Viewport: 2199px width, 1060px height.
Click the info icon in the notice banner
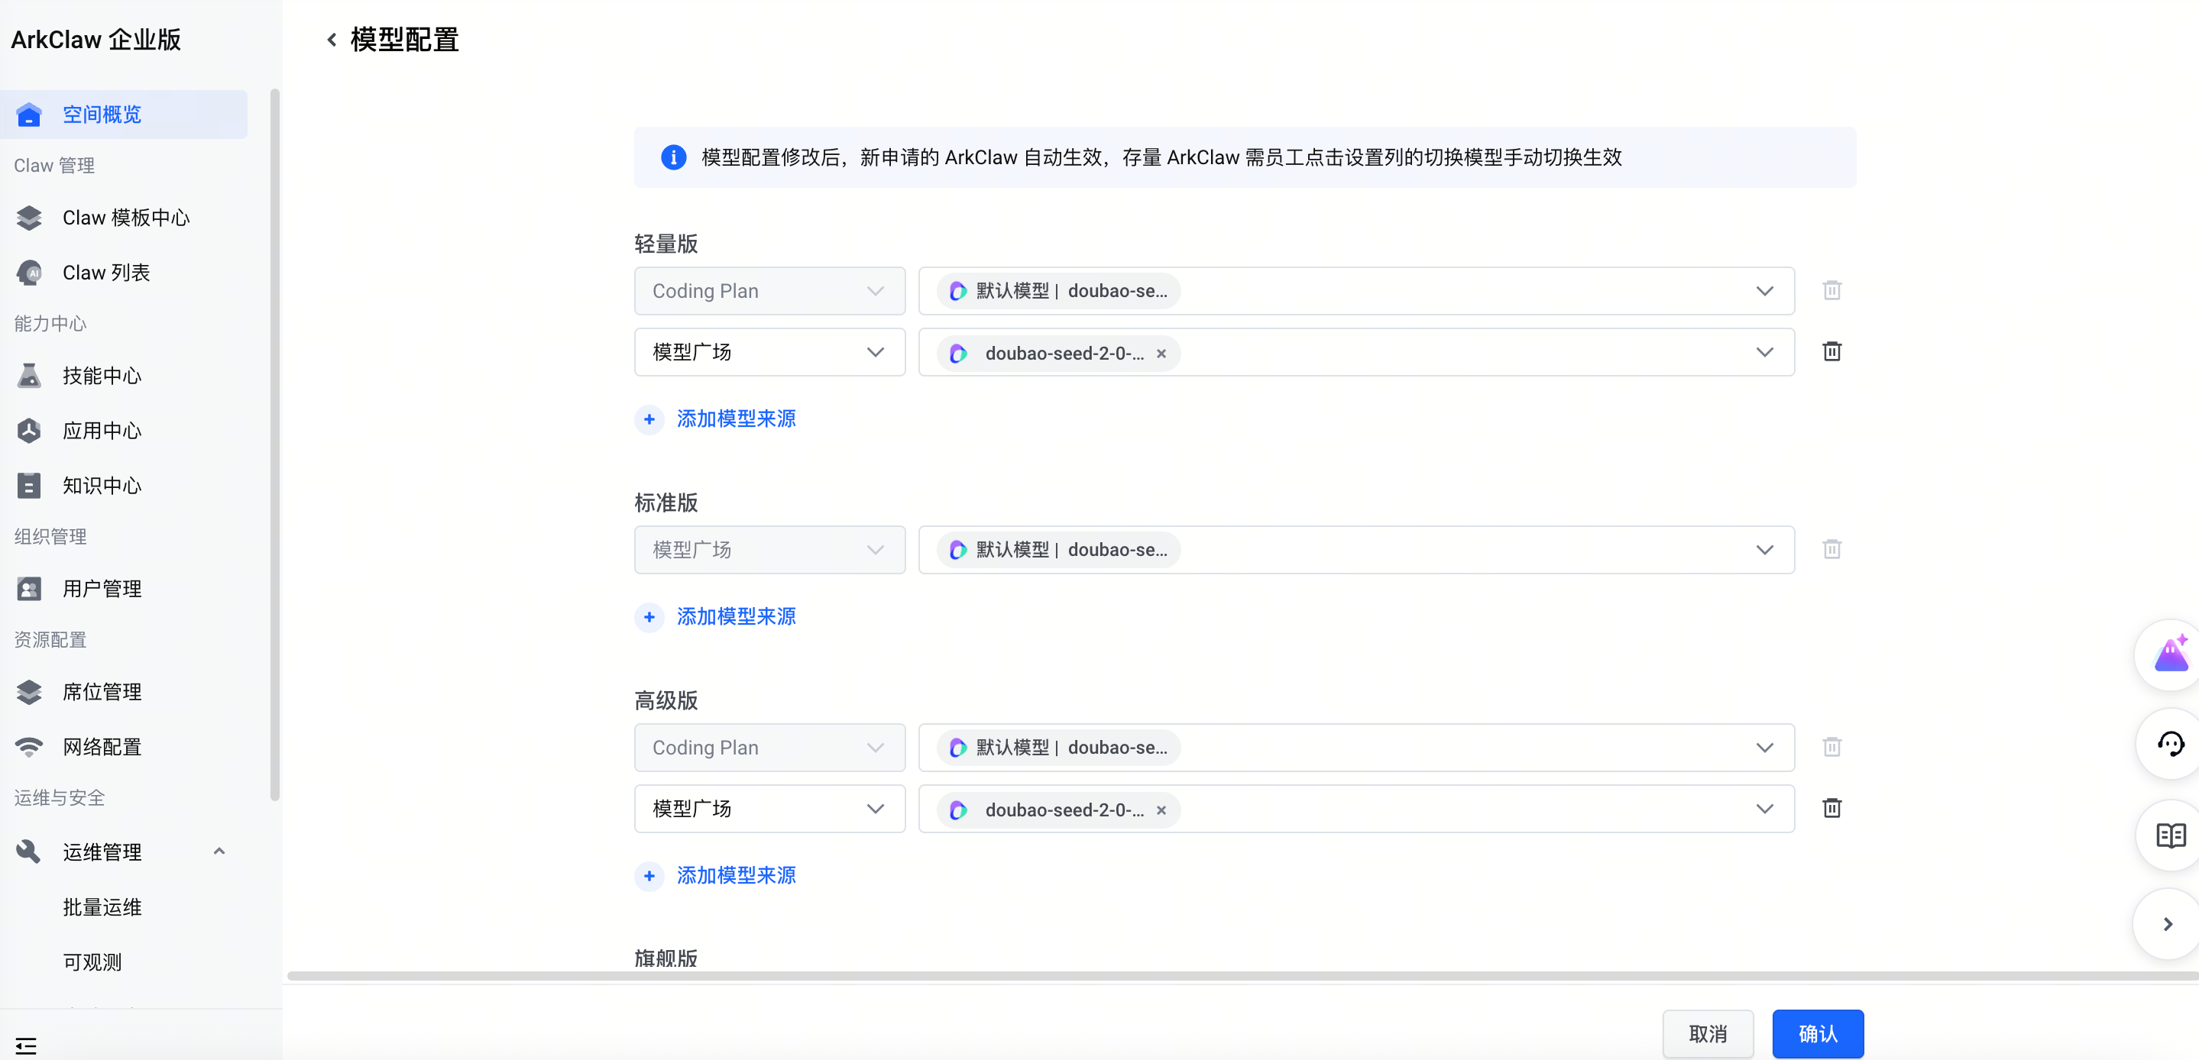[x=672, y=157]
